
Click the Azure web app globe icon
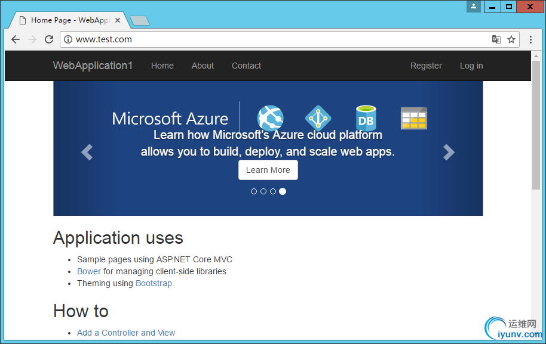pyautogui.click(x=270, y=118)
